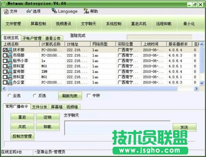Viewport: 206px width, 157px height.
Task: Select the 常用广播命令 tab
Action: [16, 106]
